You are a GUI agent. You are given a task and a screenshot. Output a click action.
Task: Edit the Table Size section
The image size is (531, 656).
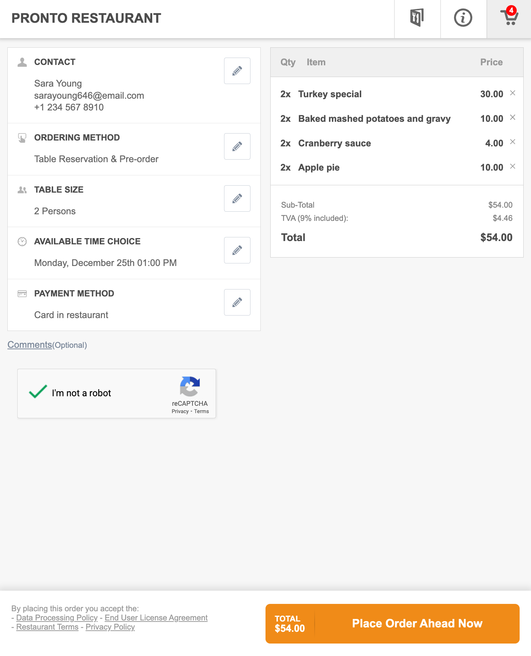(237, 198)
